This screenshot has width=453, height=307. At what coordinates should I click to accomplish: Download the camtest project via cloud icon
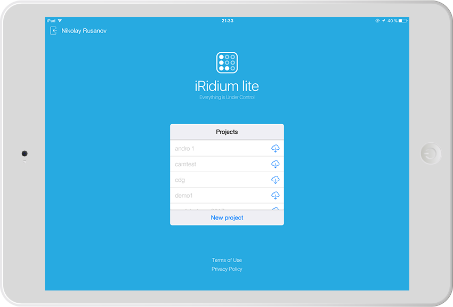(275, 164)
